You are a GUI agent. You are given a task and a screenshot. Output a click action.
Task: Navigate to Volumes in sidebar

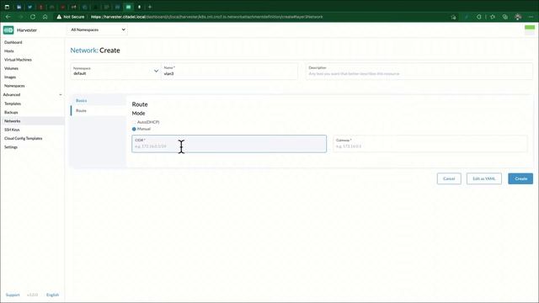[11, 68]
